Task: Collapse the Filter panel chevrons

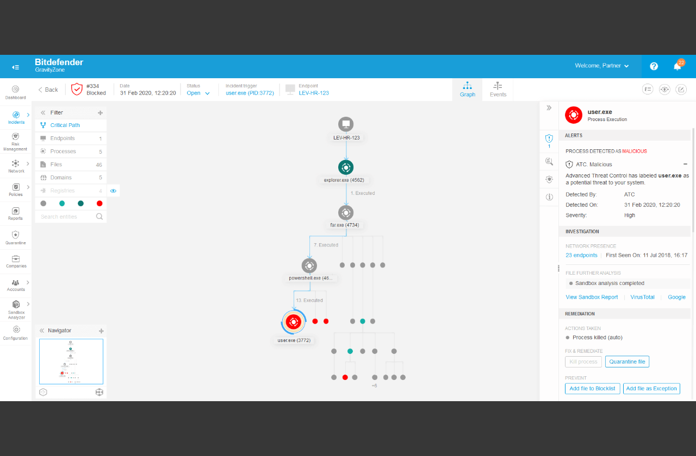Action: [43, 112]
